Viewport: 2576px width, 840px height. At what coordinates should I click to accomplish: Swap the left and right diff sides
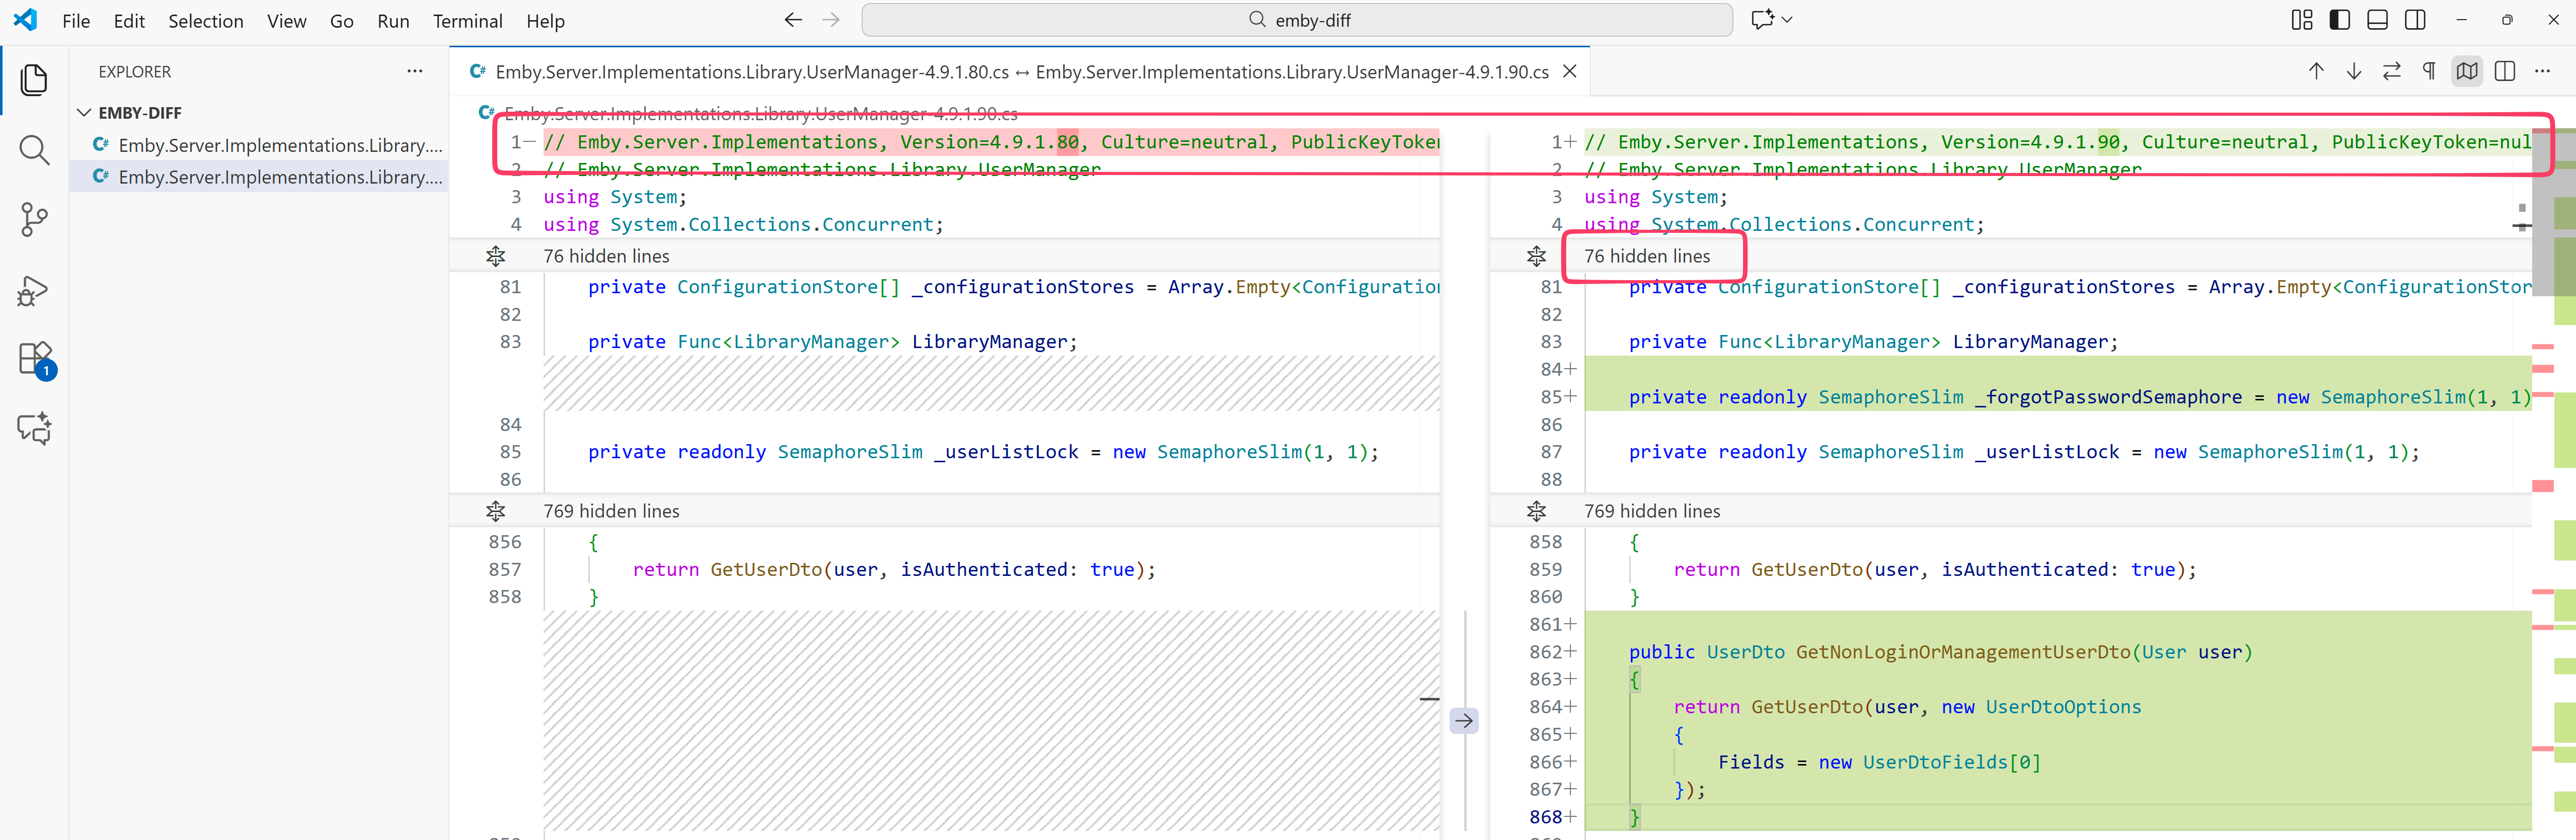pyautogui.click(x=2392, y=71)
